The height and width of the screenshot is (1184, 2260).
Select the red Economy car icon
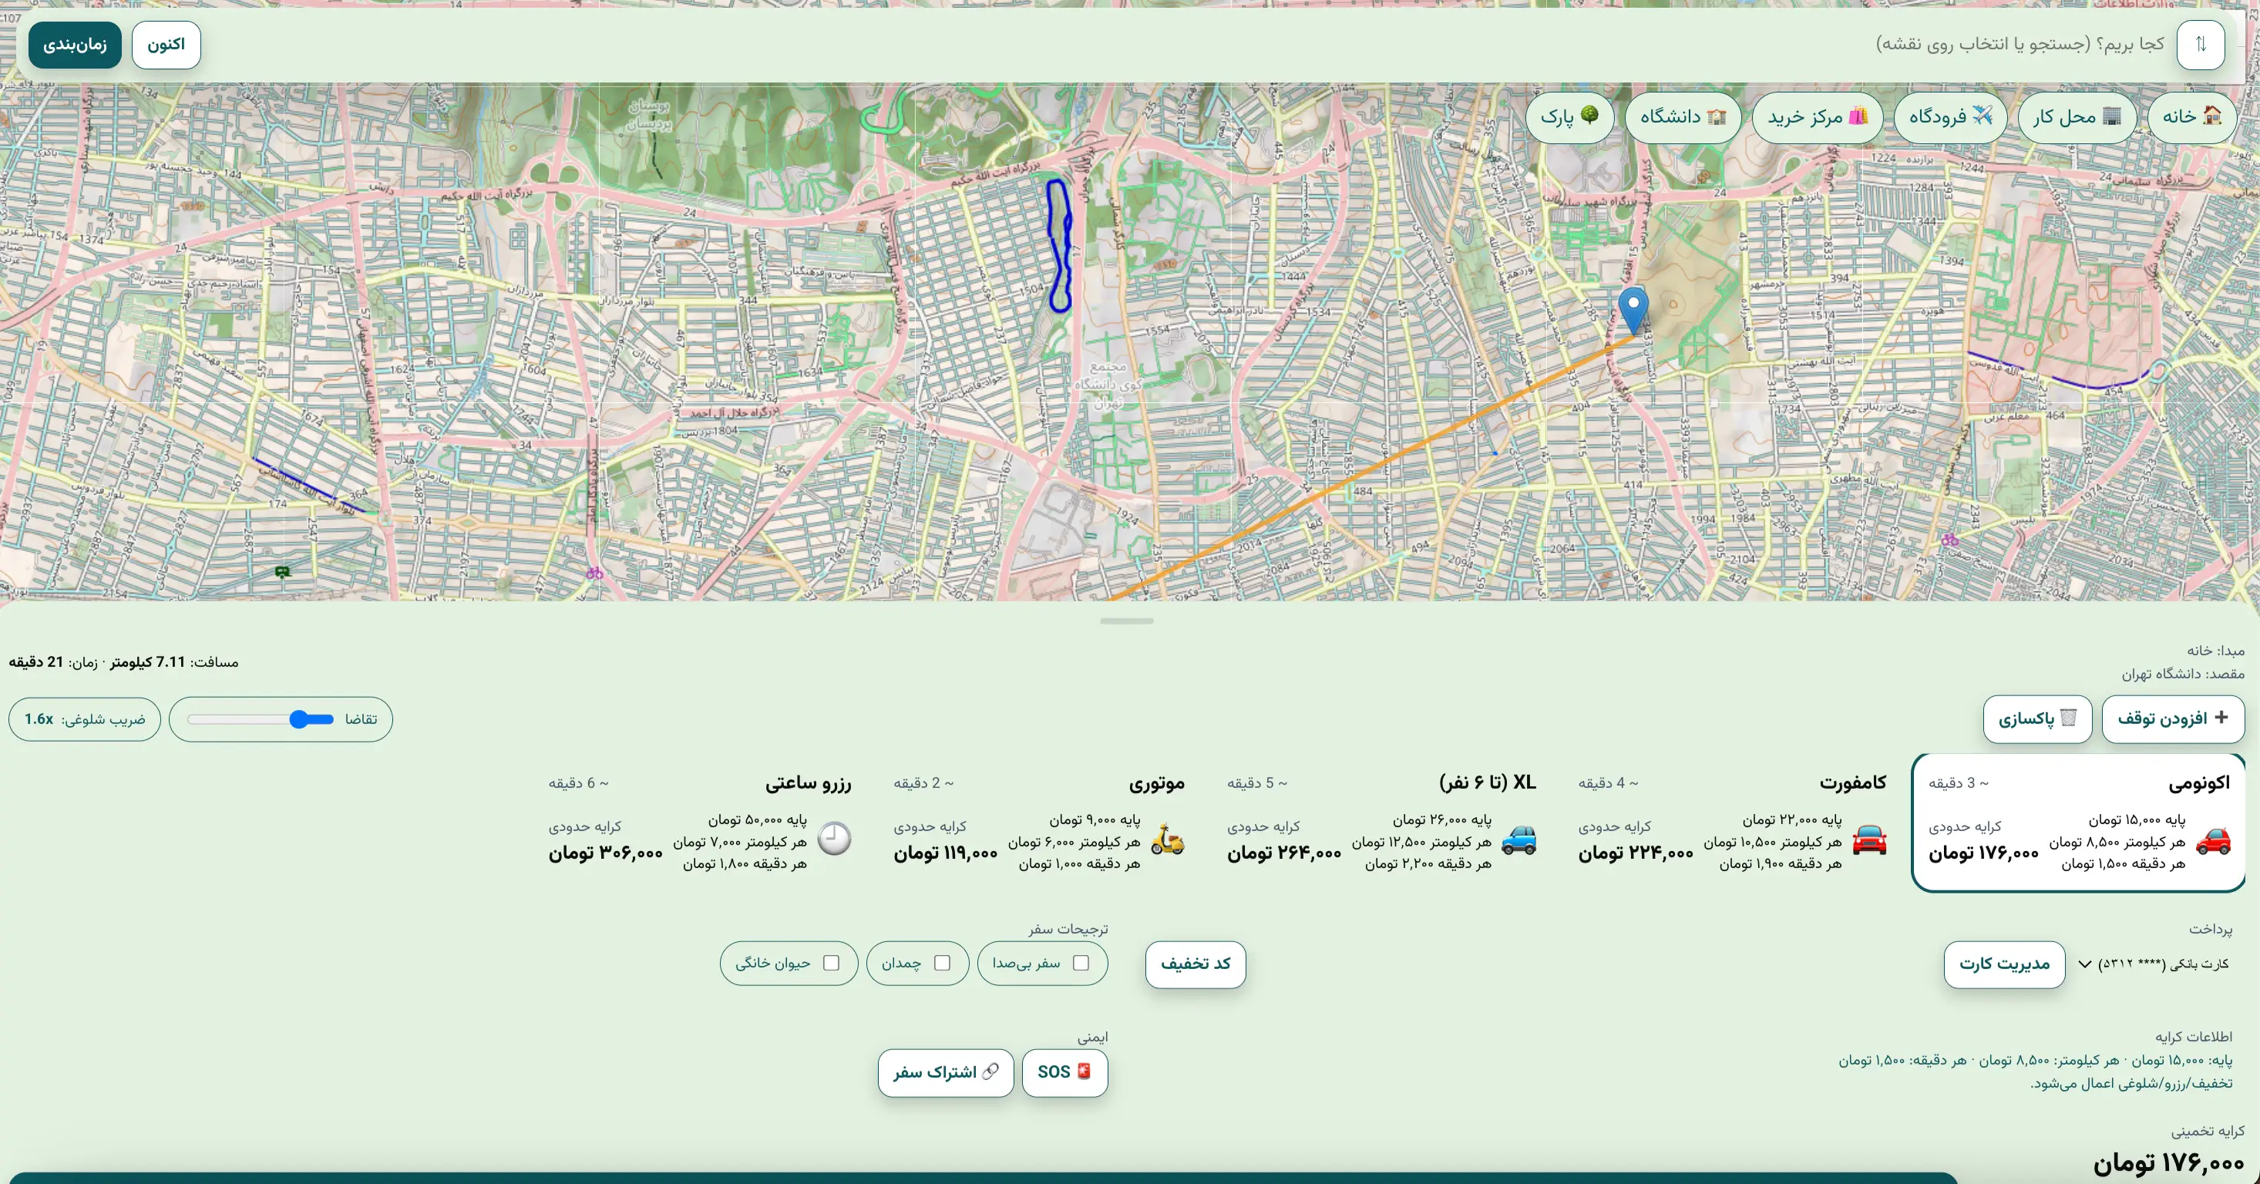[2213, 840]
